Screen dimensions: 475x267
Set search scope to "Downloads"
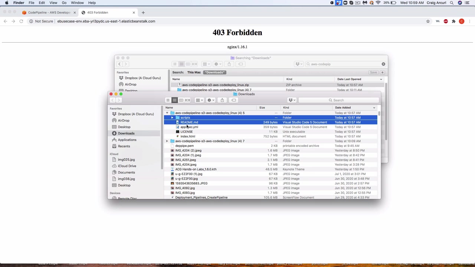pos(215,72)
